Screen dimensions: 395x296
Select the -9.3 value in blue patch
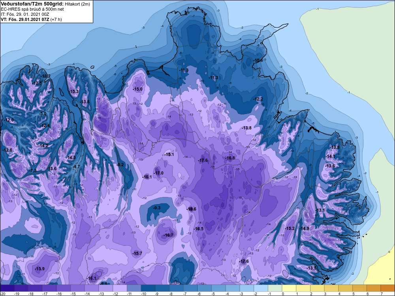157,208
